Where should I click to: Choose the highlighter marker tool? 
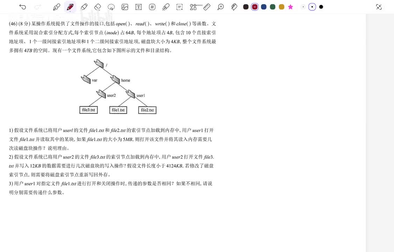click(84, 7)
